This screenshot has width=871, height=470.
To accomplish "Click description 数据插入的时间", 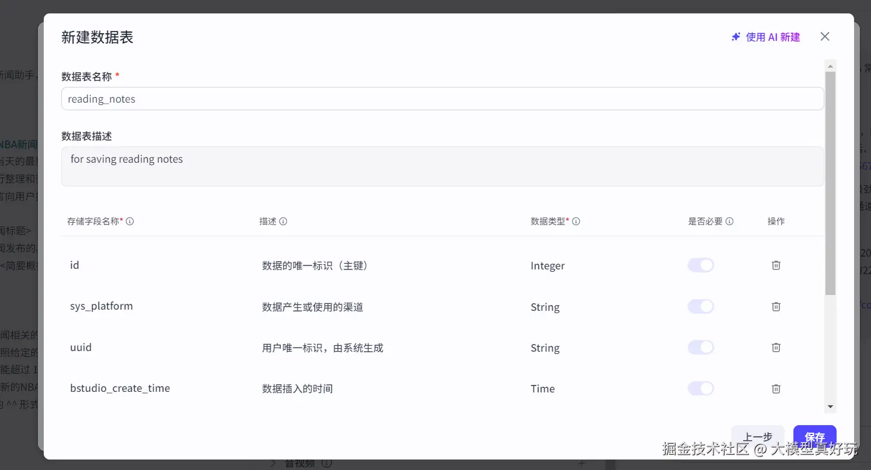I will click(x=298, y=389).
